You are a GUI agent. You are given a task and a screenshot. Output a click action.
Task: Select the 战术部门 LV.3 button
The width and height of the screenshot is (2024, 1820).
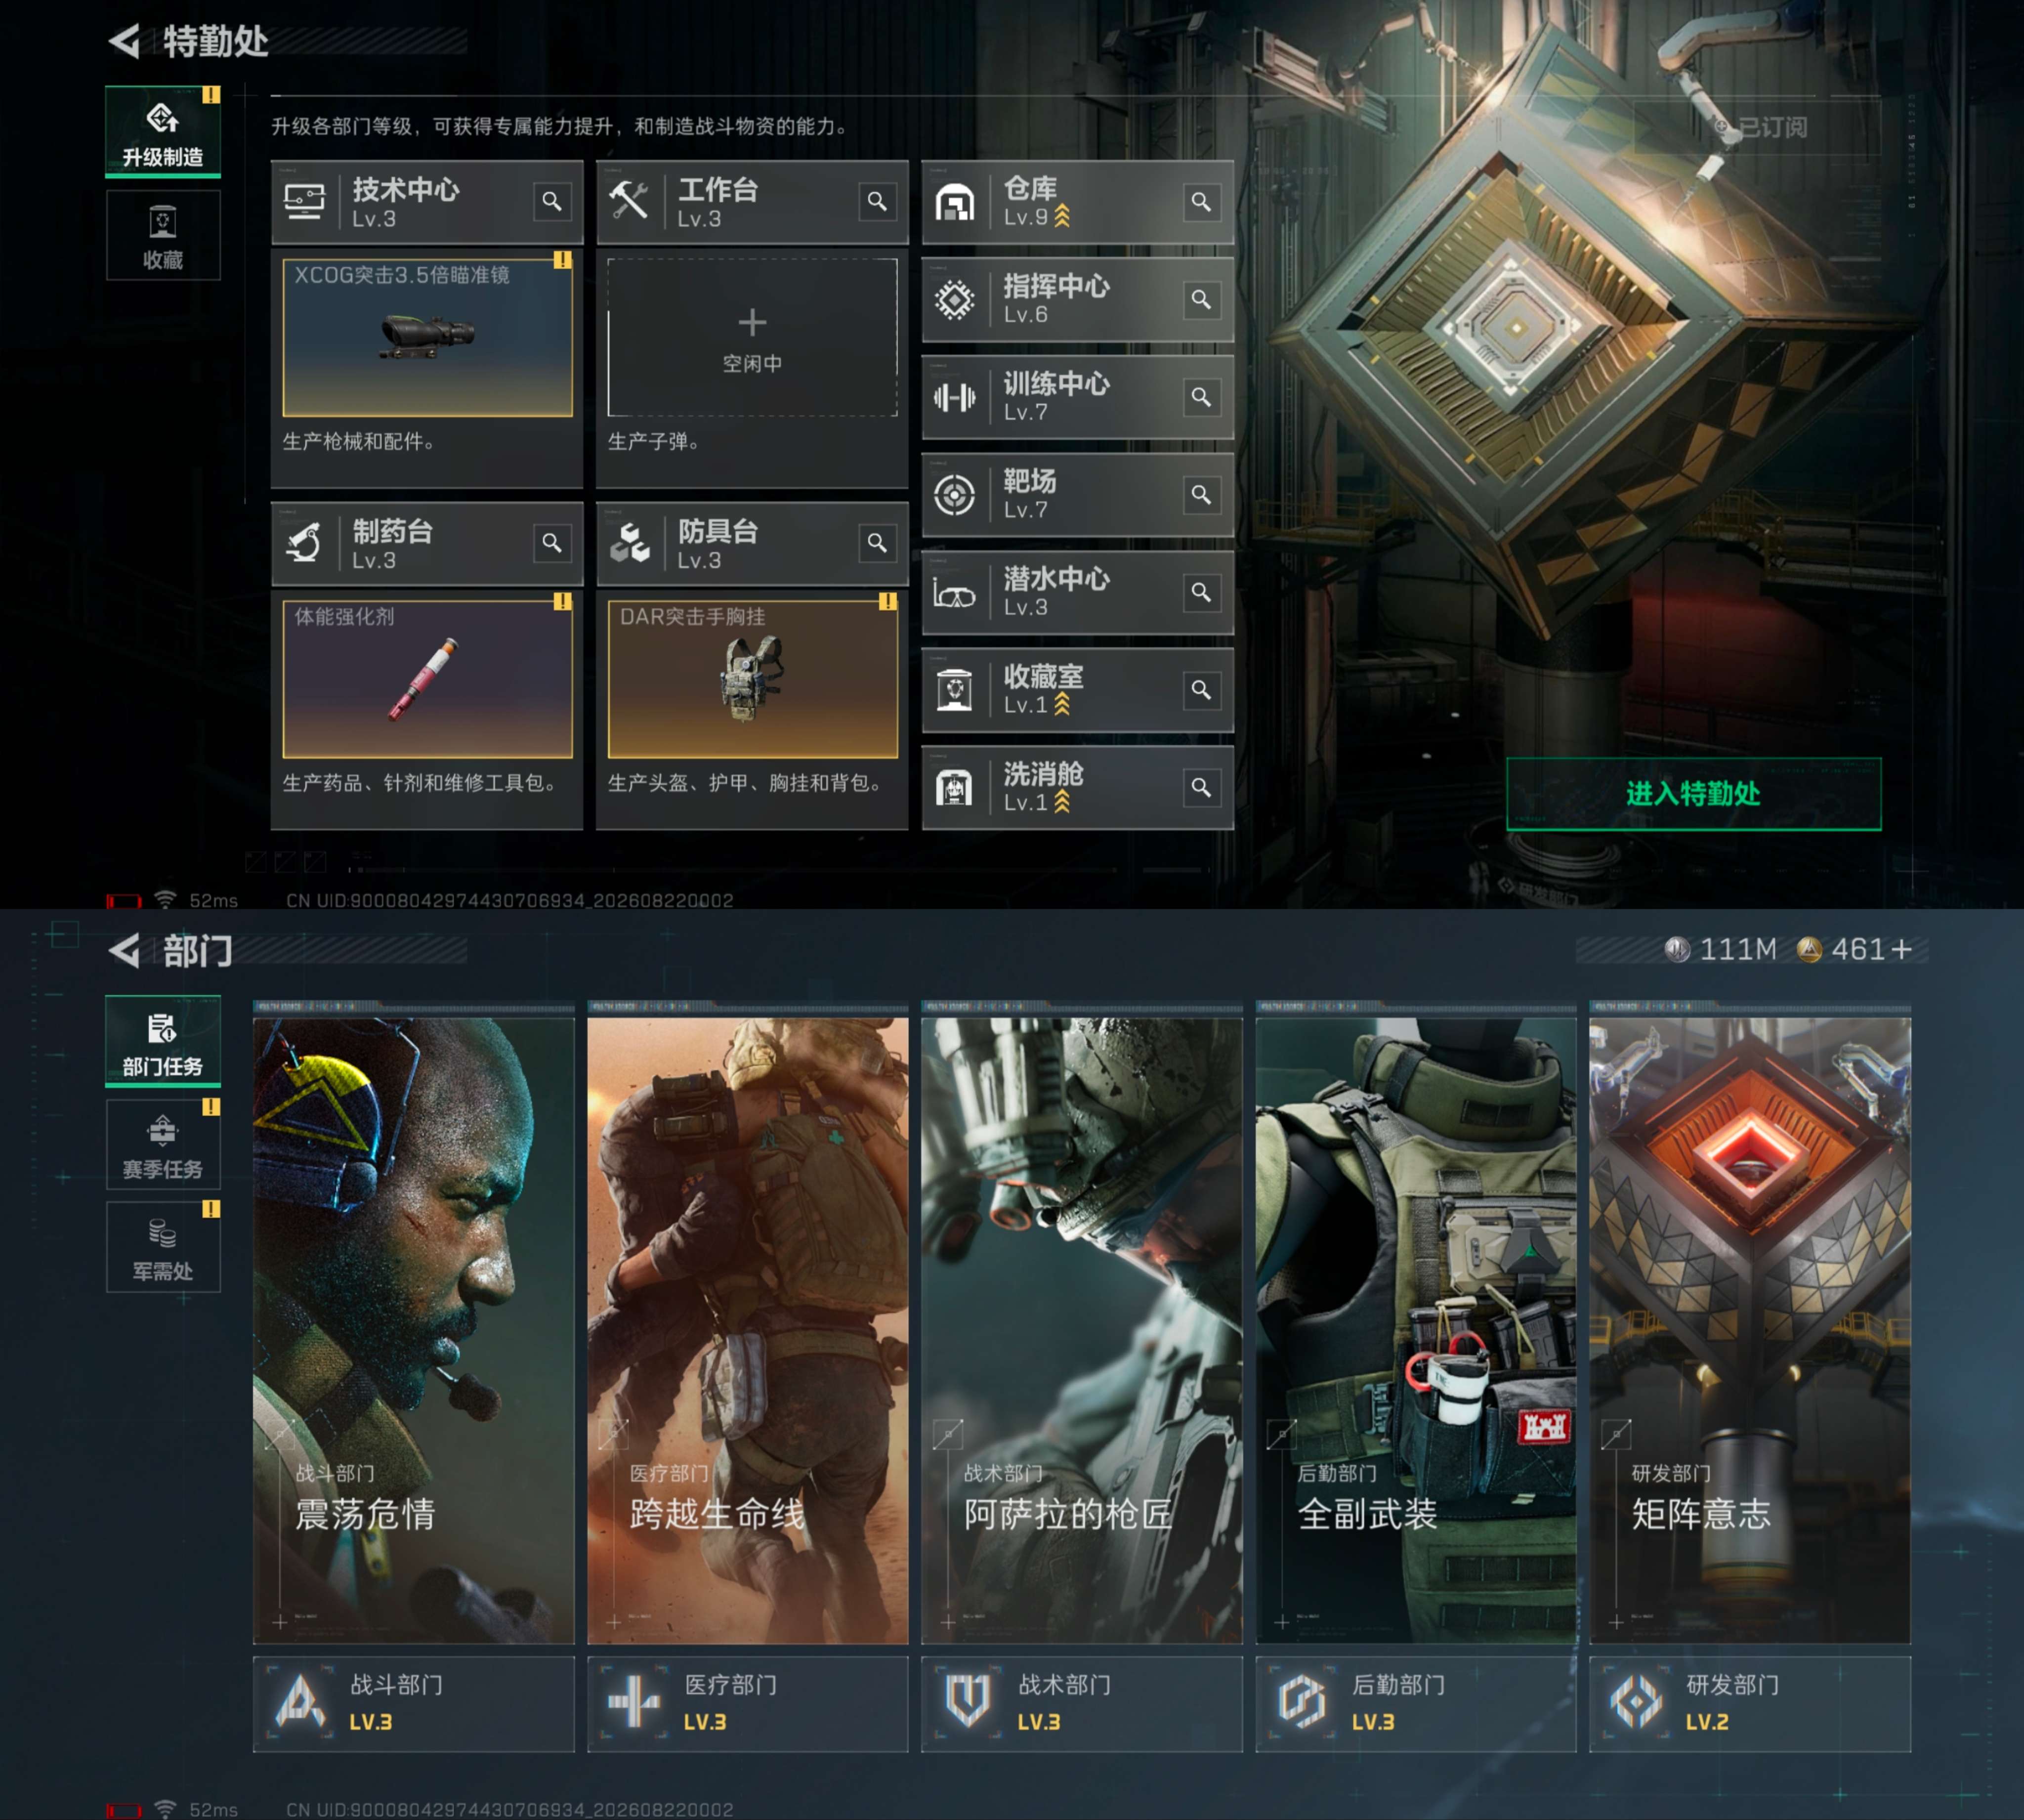pyautogui.click(x=1082, y=1704)
